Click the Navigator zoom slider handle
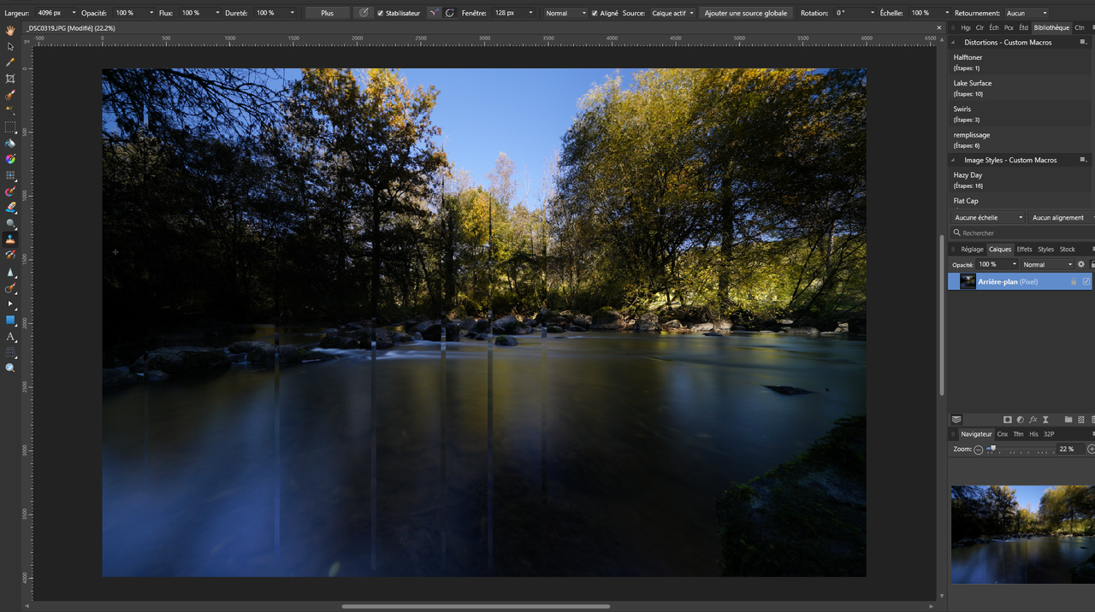 (991, 449)
